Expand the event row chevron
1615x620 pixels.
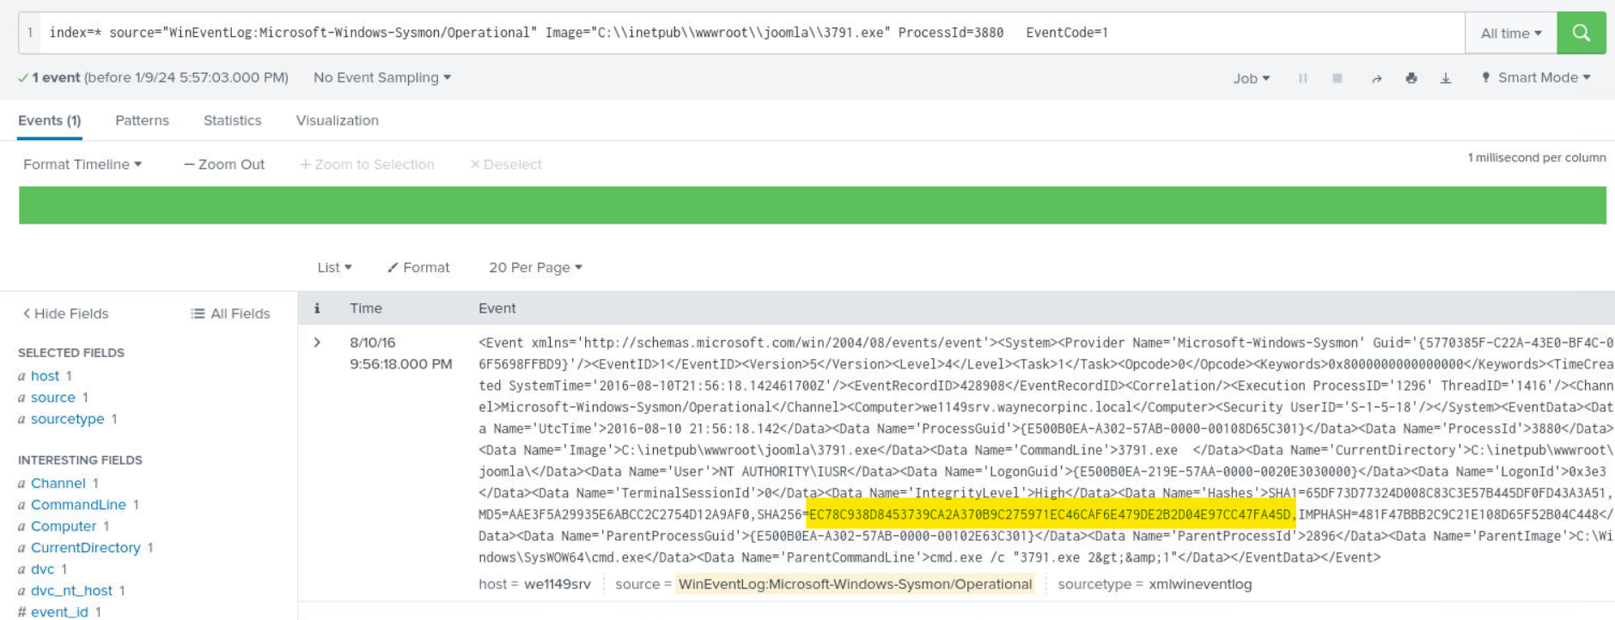tap(317, 343)
